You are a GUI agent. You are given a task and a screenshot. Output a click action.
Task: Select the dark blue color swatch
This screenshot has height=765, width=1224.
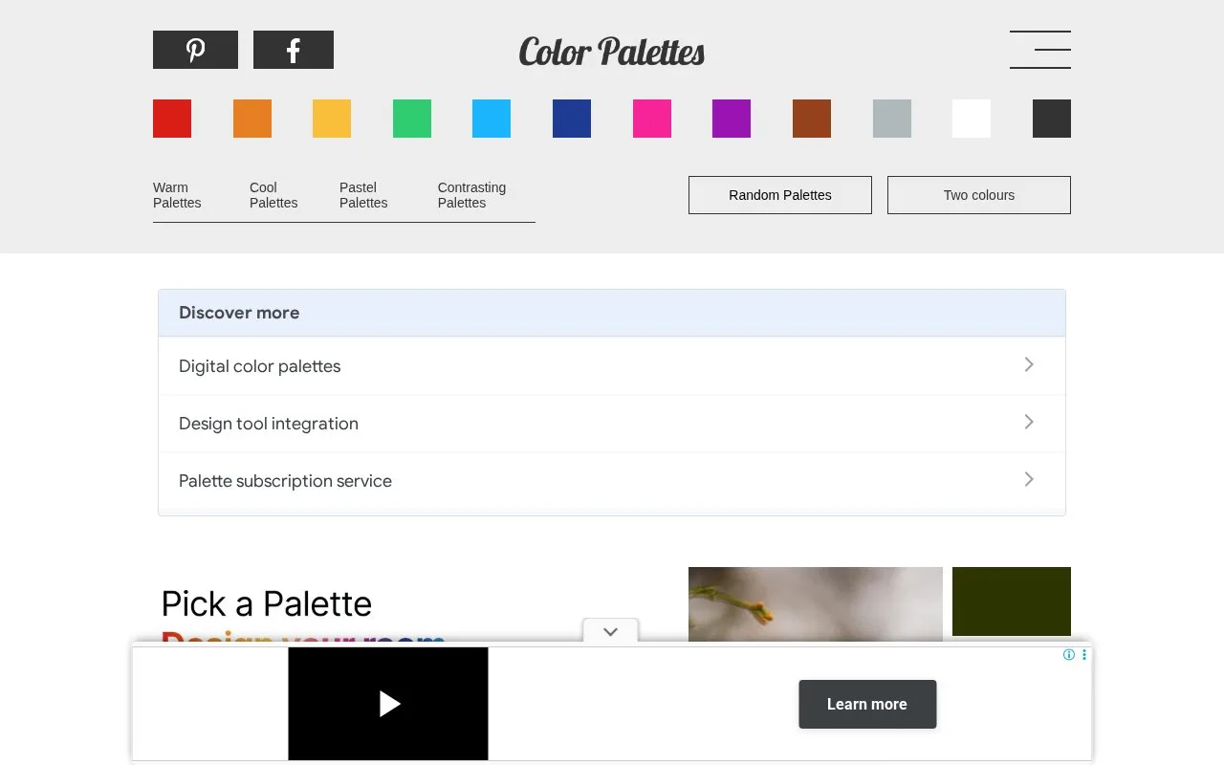coord(572,119)
